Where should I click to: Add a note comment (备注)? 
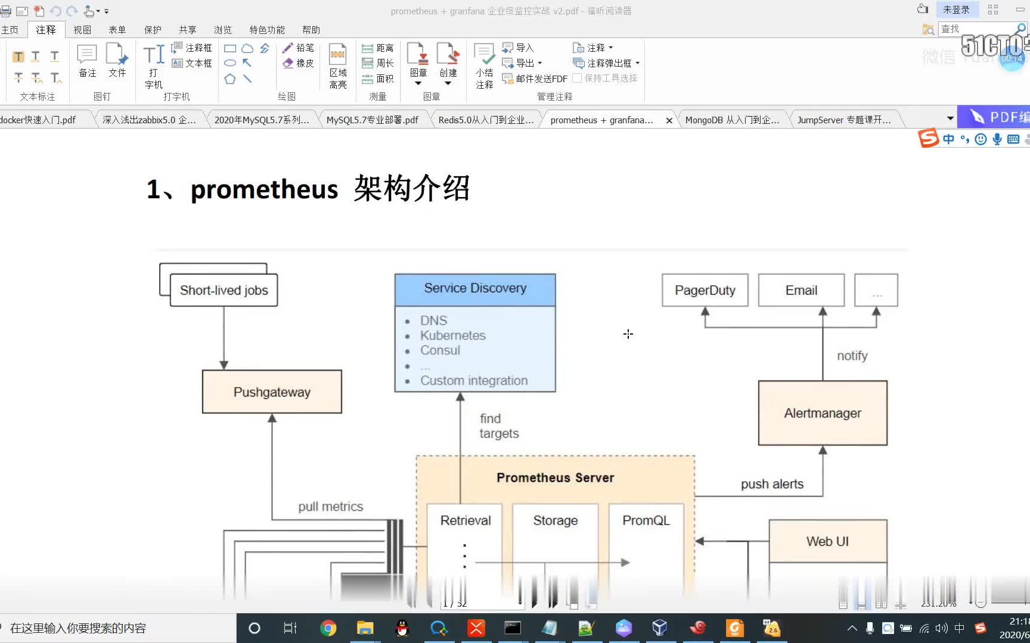click(x=87, y=61)
